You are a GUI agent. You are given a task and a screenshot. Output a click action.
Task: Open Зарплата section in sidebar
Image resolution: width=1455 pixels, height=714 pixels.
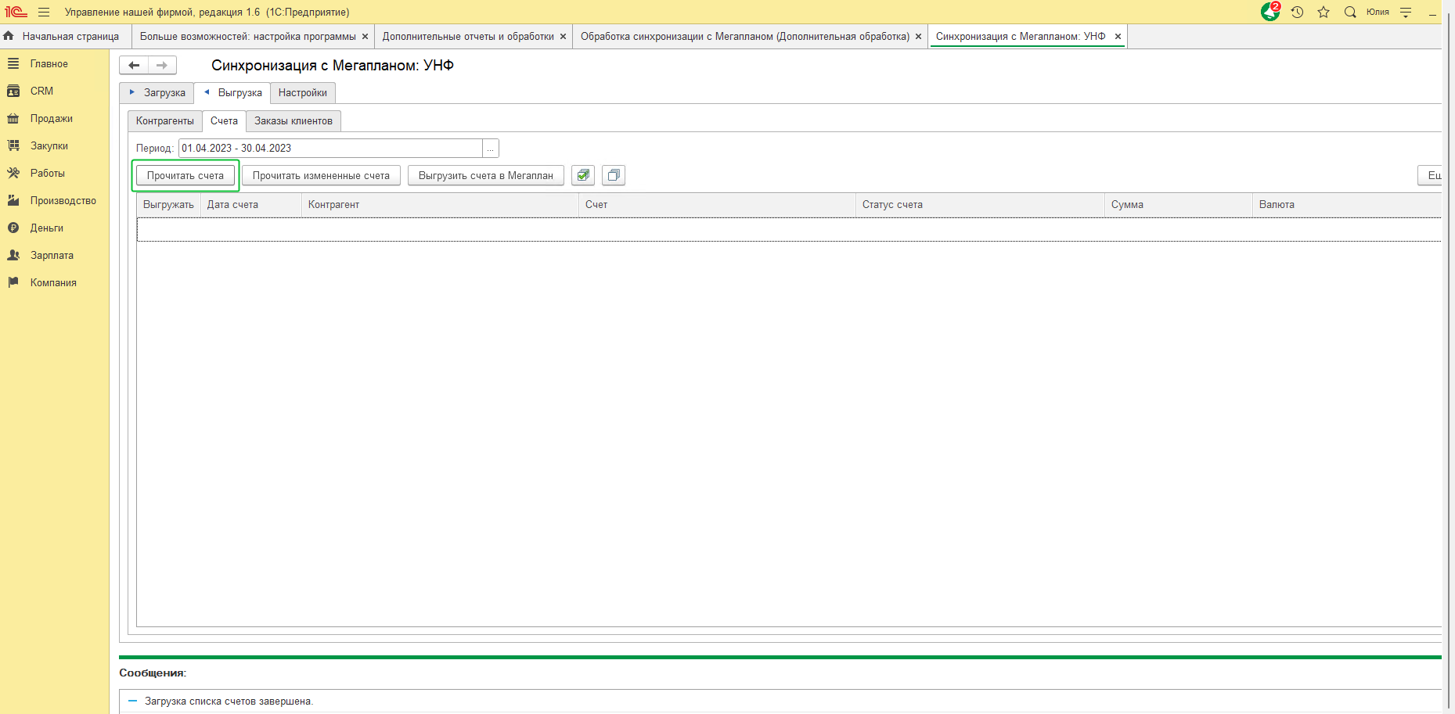[52, 255]
